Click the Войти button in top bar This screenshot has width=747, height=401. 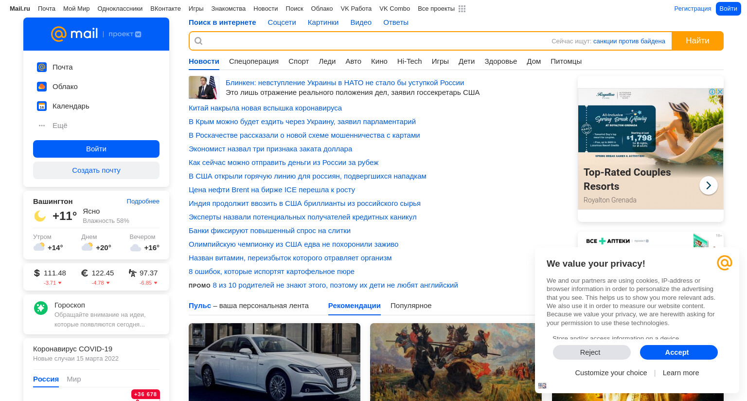[729, 9]
